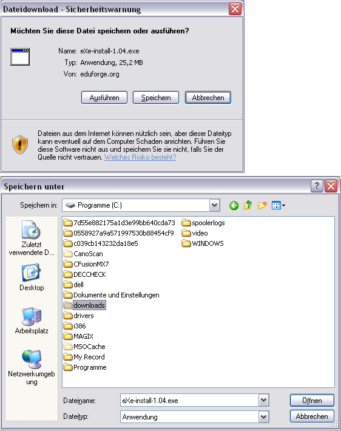Expand the Speichern in location dropdown
Screen dimensions: 341x431
(x=214, y=205)
